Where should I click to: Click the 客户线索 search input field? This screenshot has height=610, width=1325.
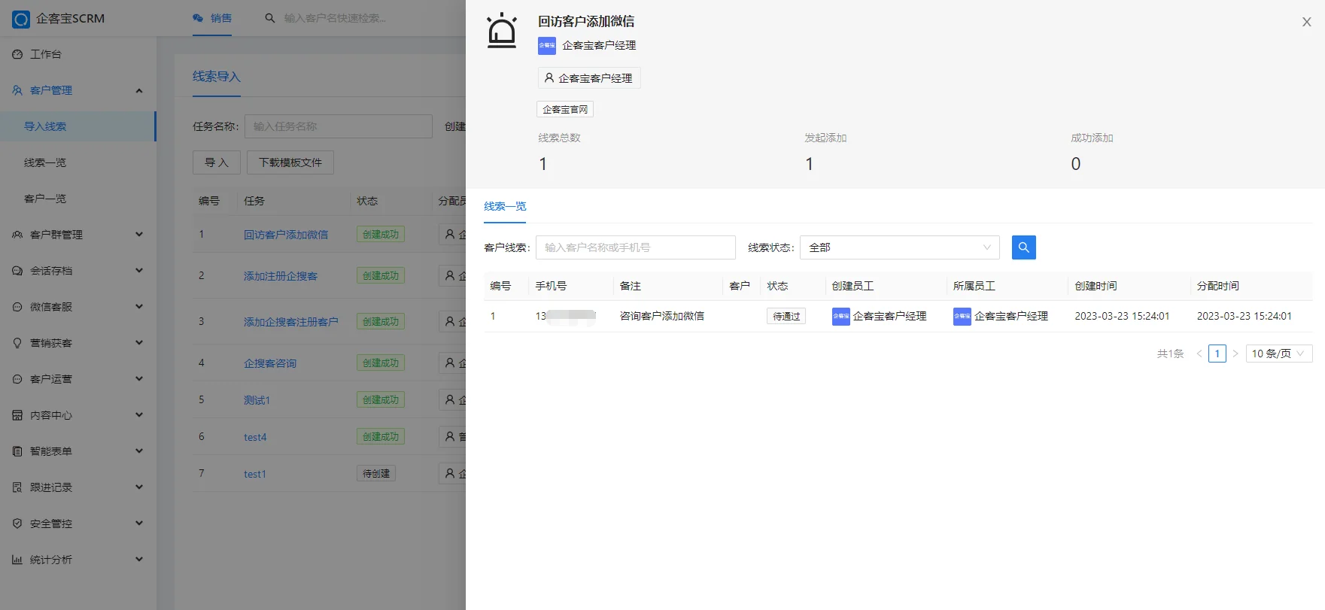click(636, 247)
